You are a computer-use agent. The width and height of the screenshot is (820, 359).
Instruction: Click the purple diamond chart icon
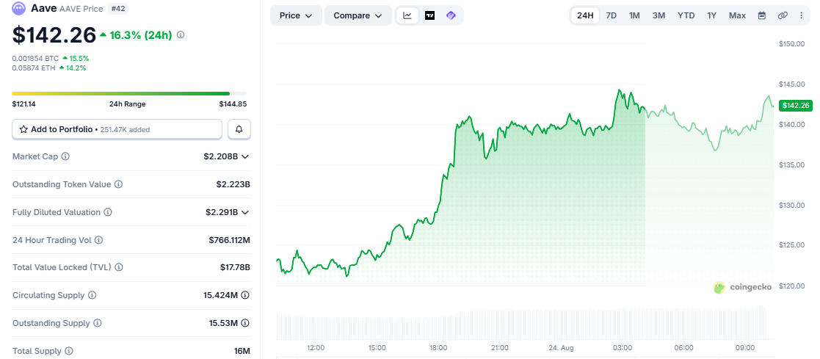[451, 15]
